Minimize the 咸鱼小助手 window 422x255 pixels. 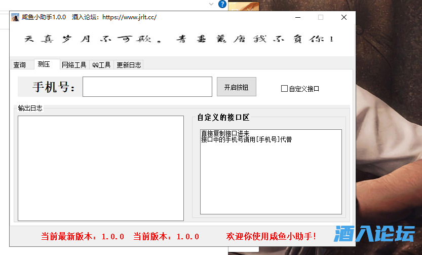(298, 17)
